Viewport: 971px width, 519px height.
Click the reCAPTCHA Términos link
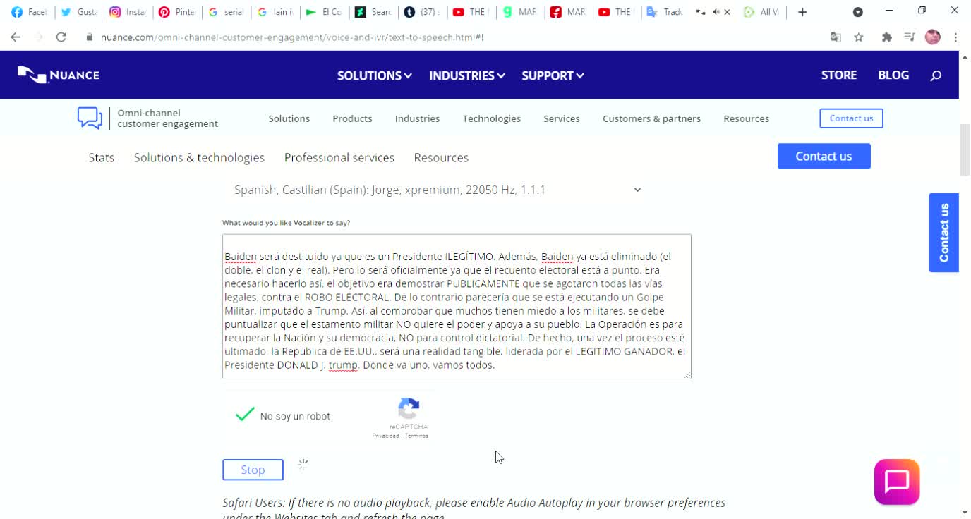(417, 436)
